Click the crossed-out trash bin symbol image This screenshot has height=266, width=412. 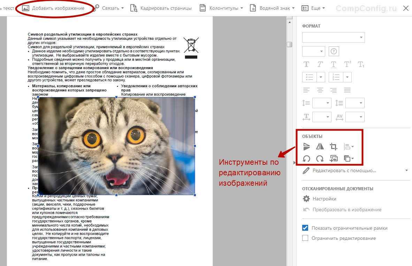(x=191, y=47)
